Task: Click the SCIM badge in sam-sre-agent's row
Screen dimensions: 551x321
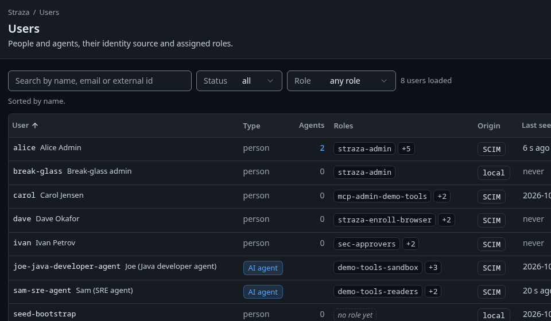Action: (x=491, y=292)
